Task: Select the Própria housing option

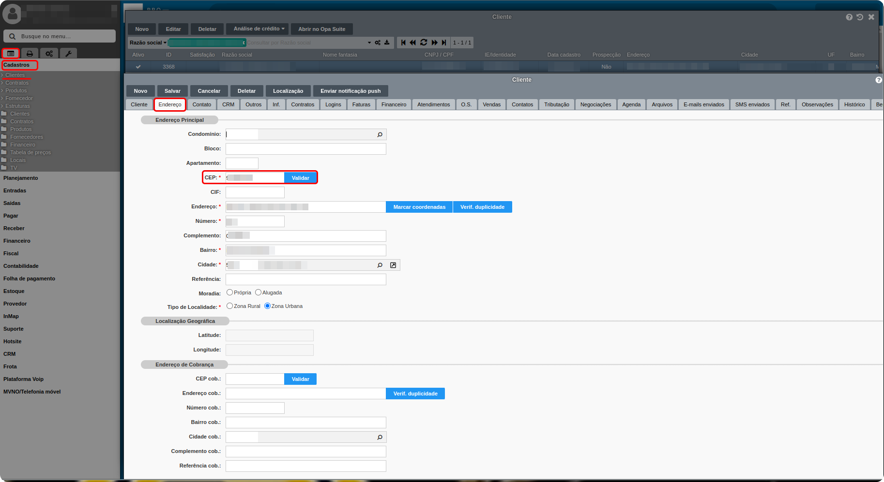Action: (230, 292)
